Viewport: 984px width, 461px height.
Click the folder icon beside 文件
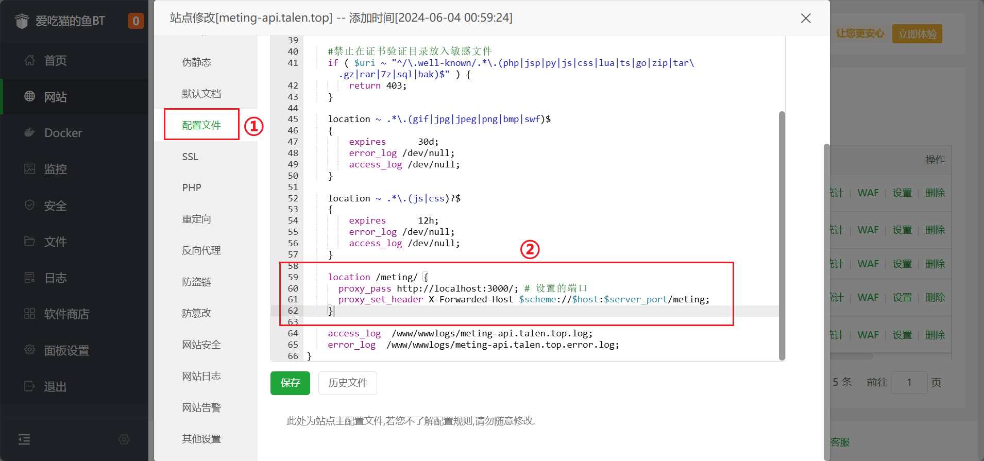pos(30,241)
